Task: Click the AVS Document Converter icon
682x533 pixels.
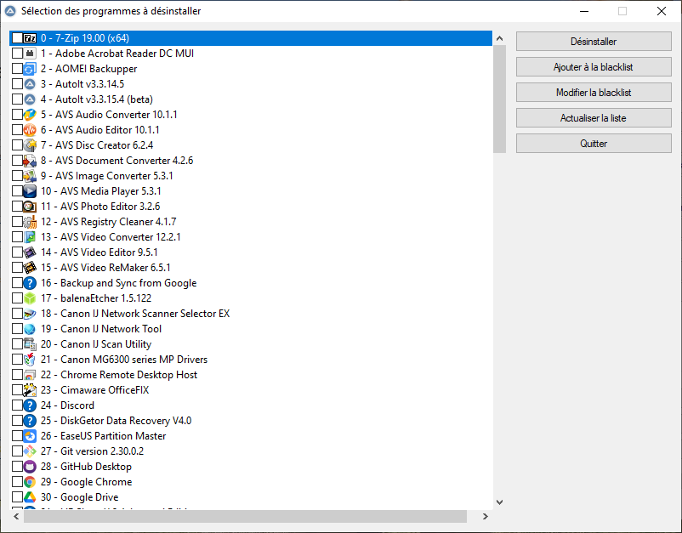Action: pyautogui.click(x=30, y=161)
